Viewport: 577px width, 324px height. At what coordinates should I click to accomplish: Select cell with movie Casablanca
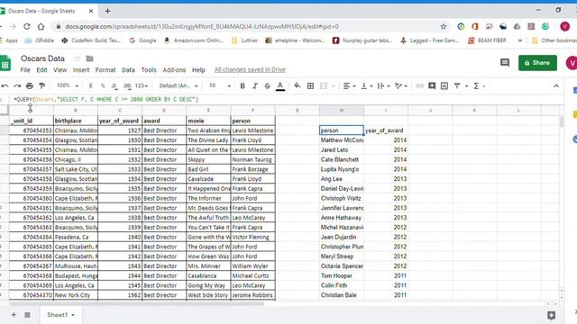pyautogui.click(x=208, y=275)
